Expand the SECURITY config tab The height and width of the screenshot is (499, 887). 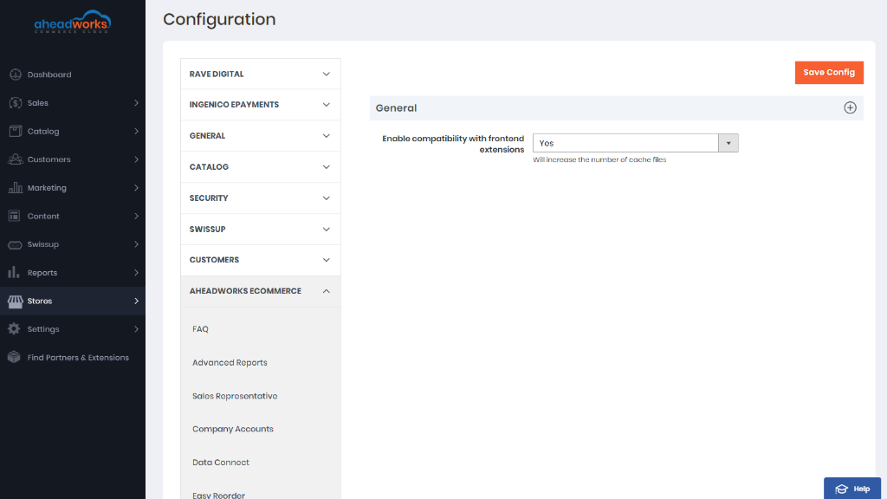260,198
